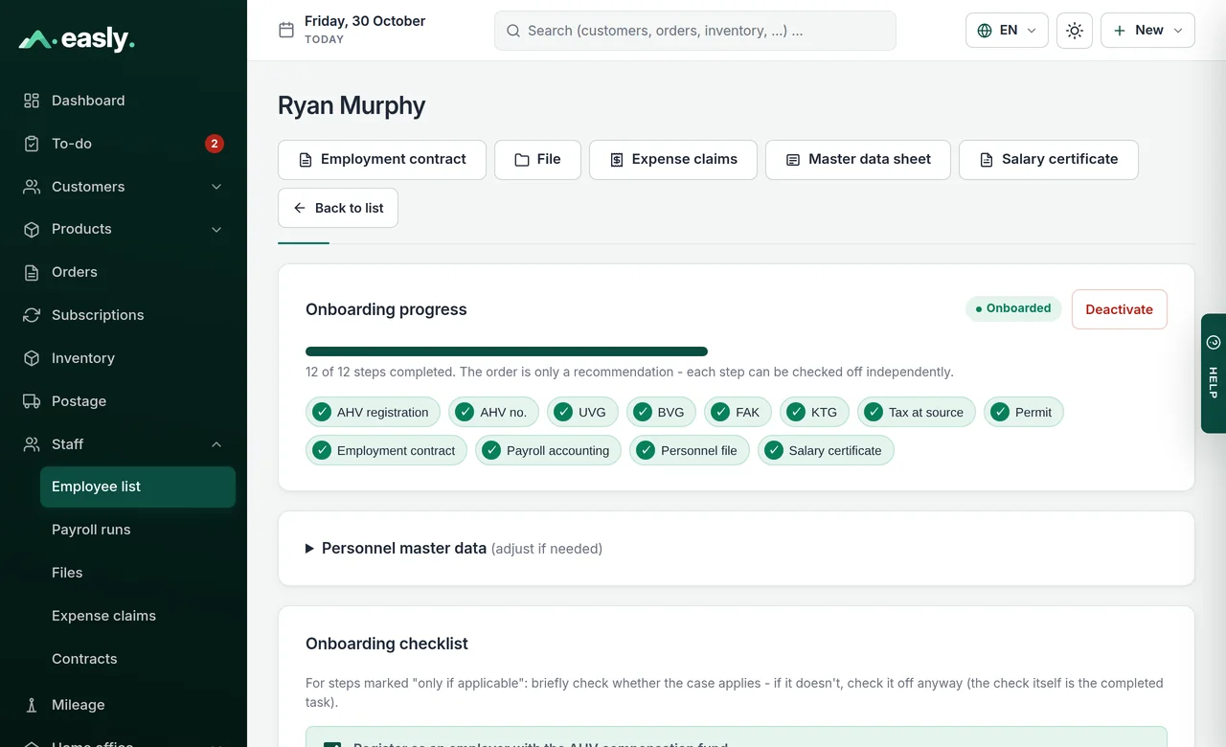Open the Employment contract button
1226x747 pixels.
[382, 160]
